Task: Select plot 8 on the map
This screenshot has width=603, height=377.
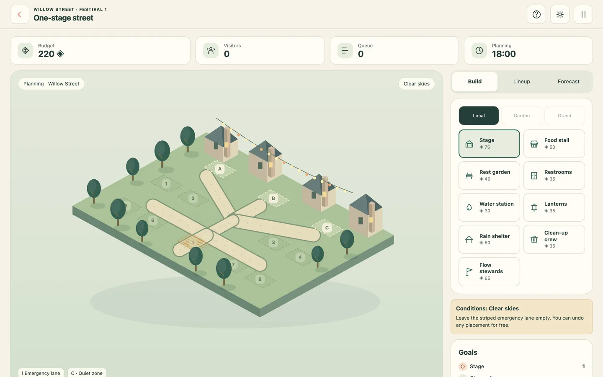Action: pos(260,279)
